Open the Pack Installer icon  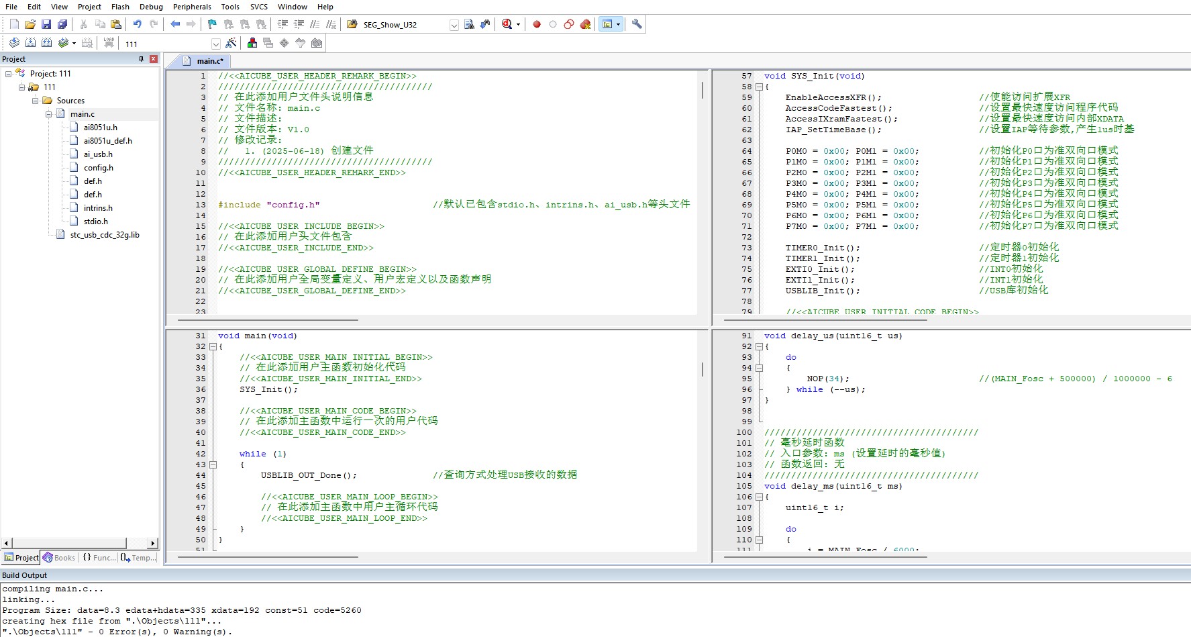pyautogui.click(x=317, y=43)
